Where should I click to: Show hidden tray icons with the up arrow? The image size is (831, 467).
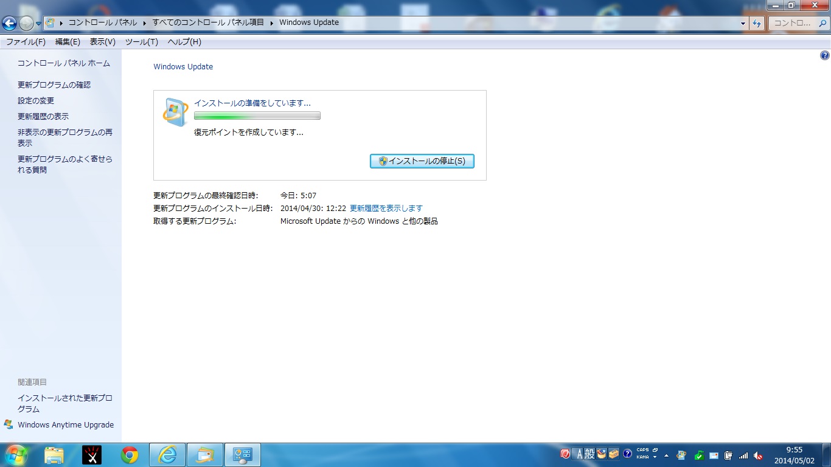point(666,455)
